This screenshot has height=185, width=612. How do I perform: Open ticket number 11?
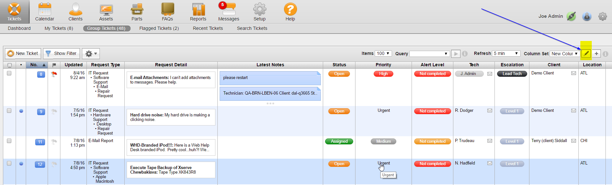point(40,142)
